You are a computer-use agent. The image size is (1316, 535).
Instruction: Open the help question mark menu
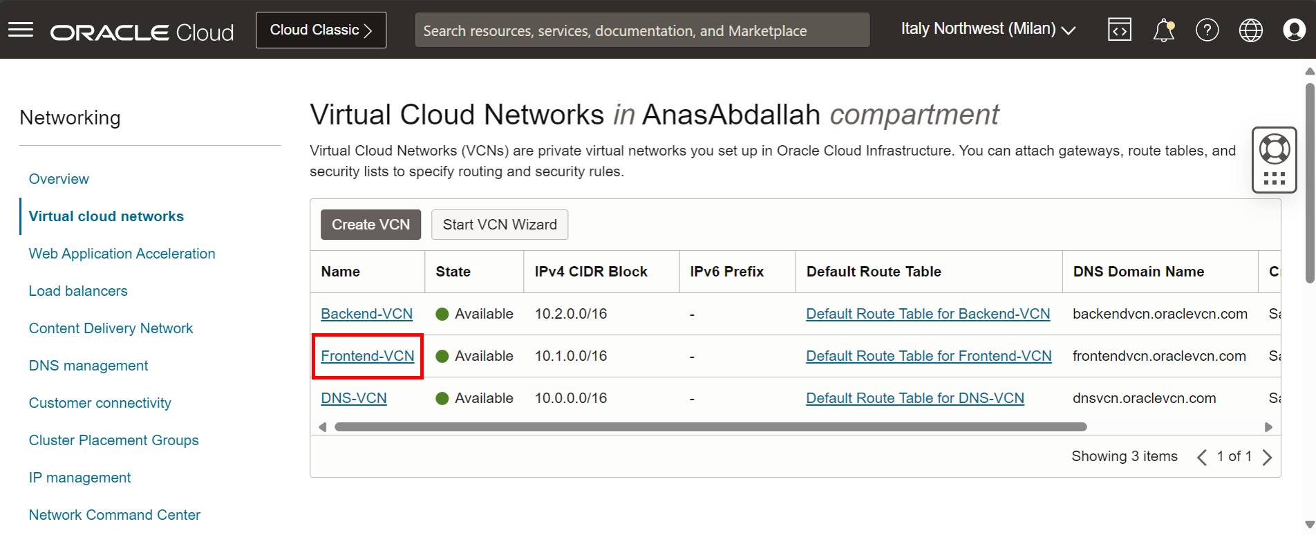pyautogui.click(x=1207, y=30)
